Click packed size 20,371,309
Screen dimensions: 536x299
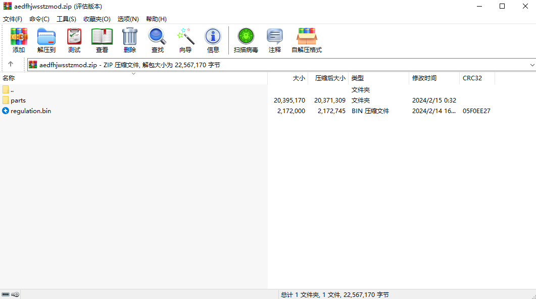[330, 101]
